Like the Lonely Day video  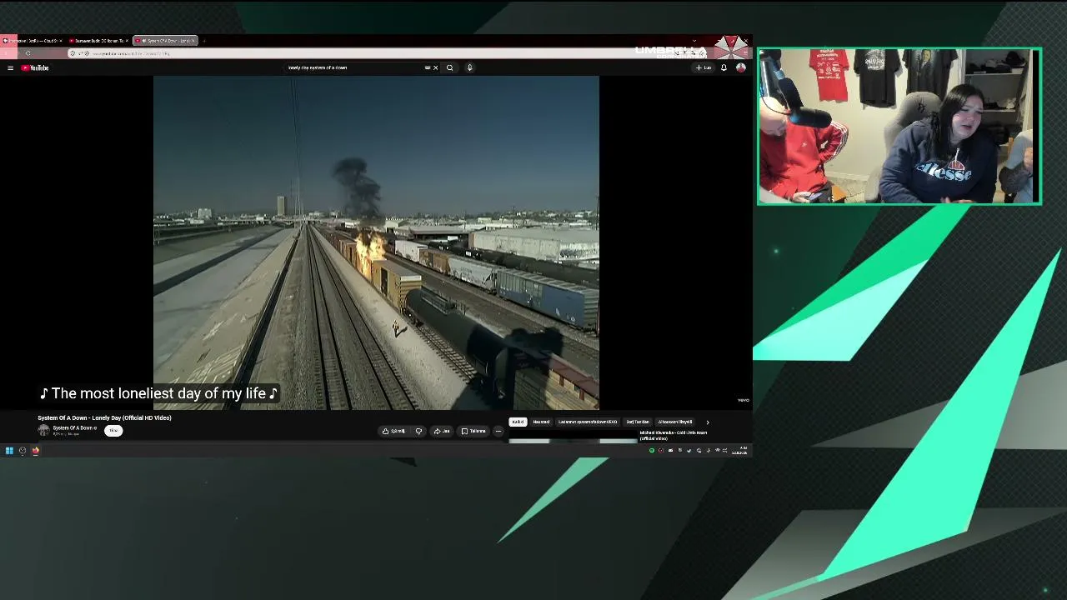tap(395, 431)
